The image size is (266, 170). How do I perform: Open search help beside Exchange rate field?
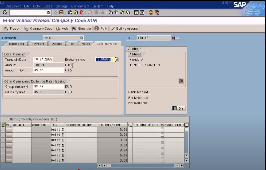coord(117,60)
